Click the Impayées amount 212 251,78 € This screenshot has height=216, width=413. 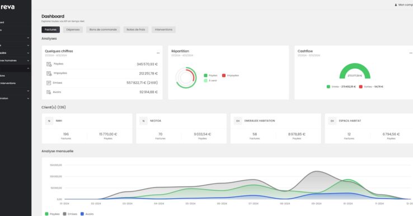148,73
